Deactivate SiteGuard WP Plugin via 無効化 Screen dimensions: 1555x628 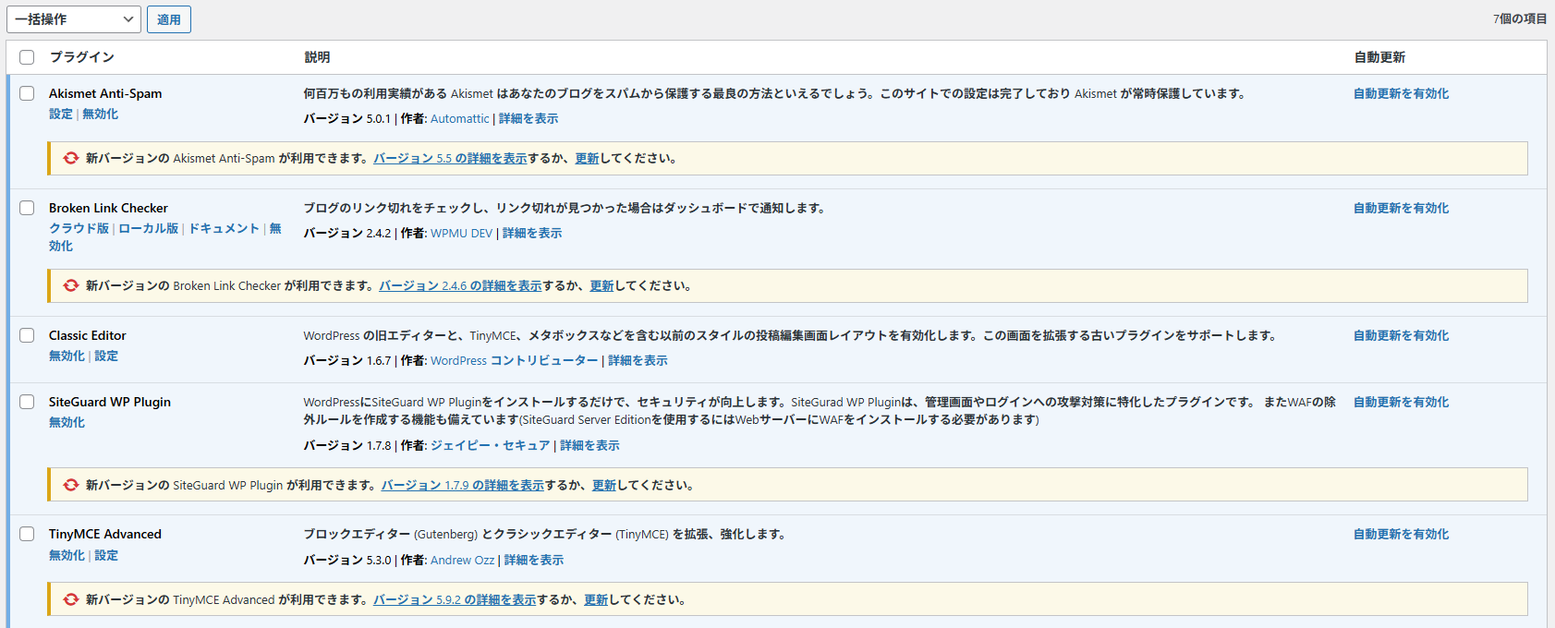pyautogui.click(x=67, y=422)
